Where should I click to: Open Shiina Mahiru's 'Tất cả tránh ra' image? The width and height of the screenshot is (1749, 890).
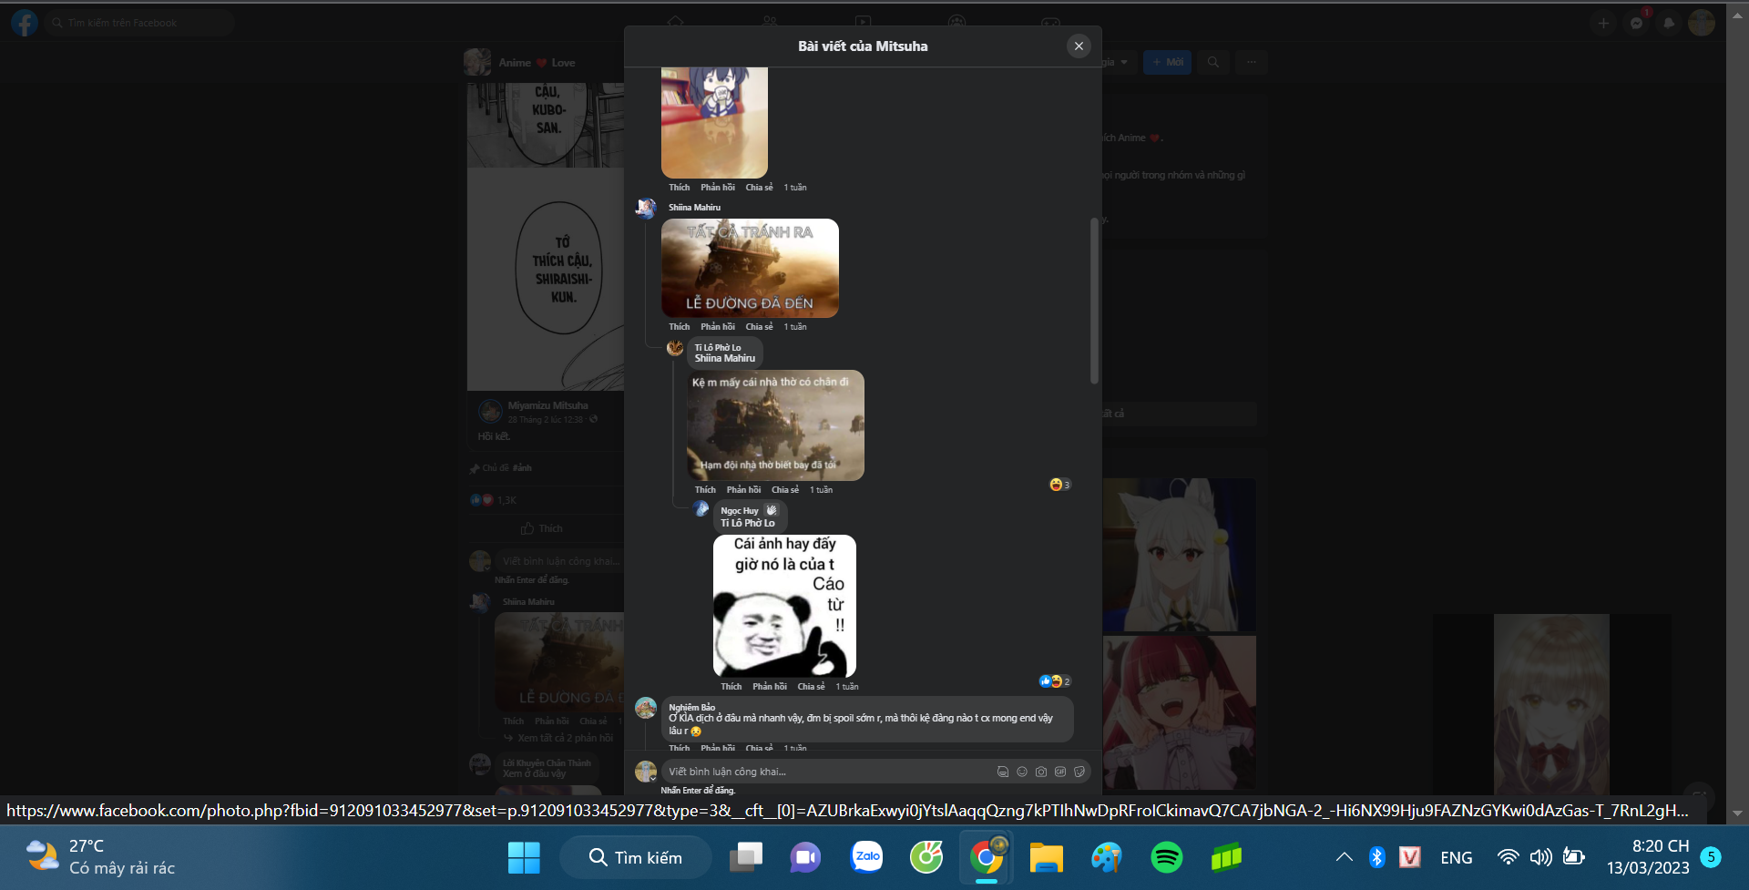pos(750,268)
